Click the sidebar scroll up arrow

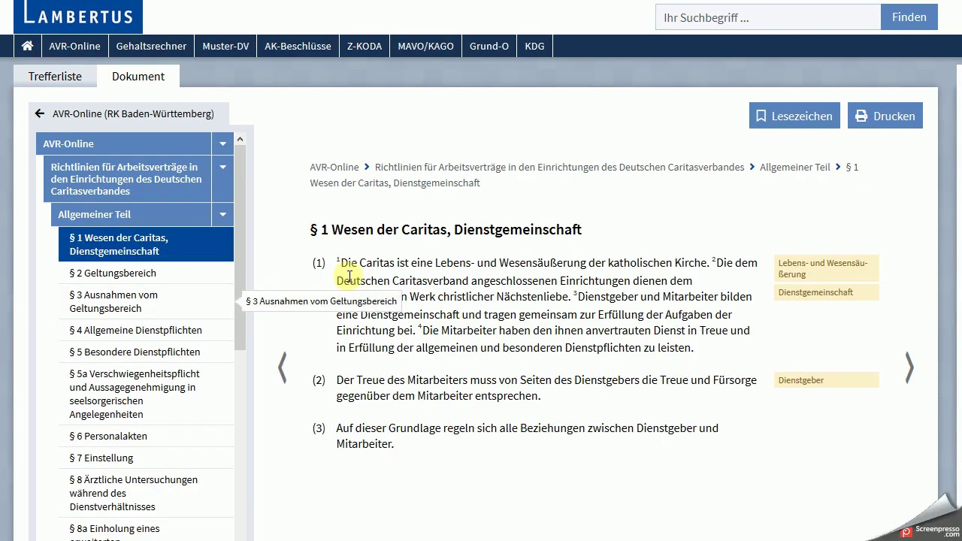[x=240, y=139]
